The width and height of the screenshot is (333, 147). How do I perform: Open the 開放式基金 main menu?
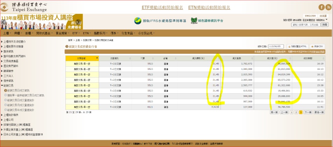[44, 33]
